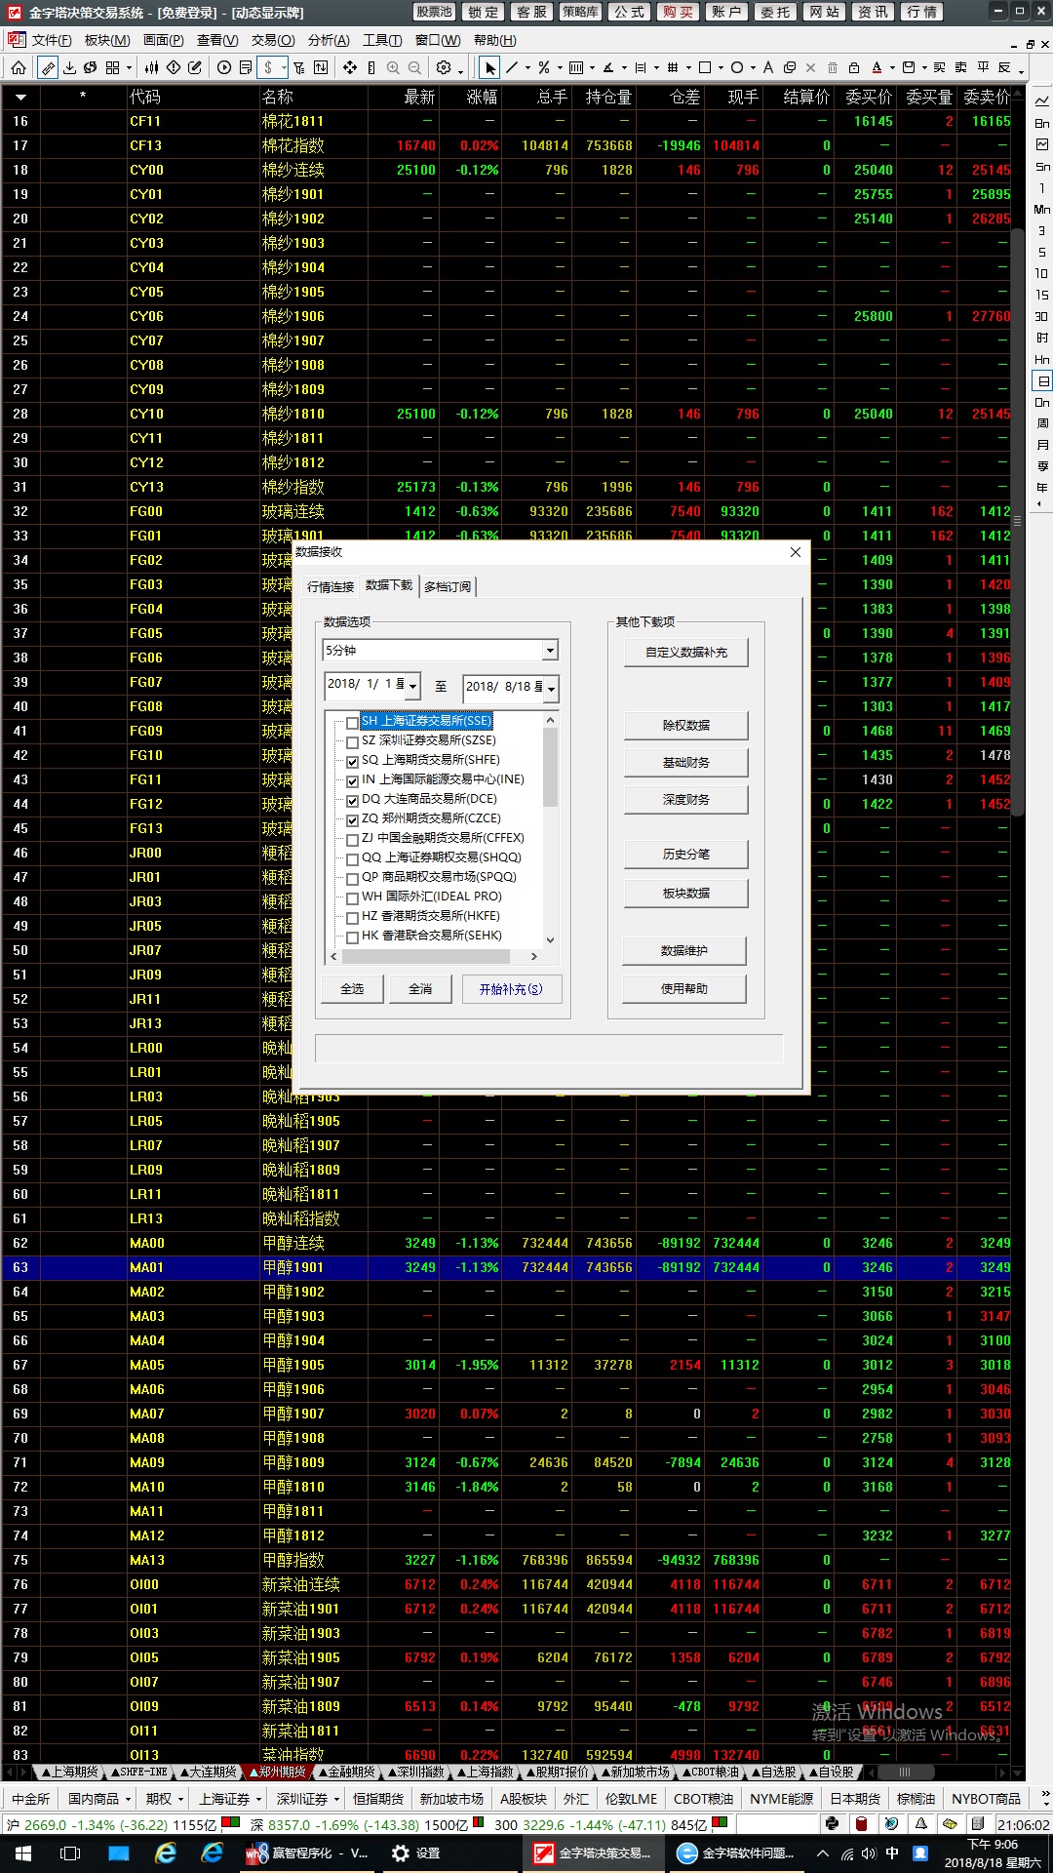This screenshot has width=1053, height=1873.
Task: Check SZ 深圳证券交易所(SZSE) checkbox
Action: click(x=353, y=742)
